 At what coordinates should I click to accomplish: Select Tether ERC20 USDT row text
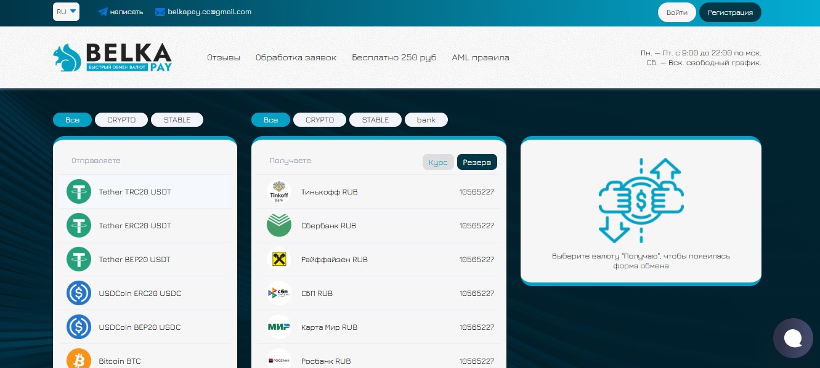(x=135, y=226)
